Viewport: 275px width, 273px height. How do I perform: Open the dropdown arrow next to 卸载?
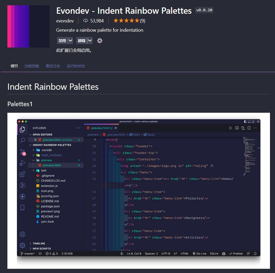pos(90,41)
